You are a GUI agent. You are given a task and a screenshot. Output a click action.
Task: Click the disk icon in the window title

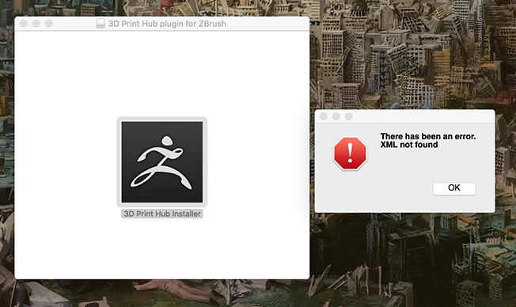[101, 24]
